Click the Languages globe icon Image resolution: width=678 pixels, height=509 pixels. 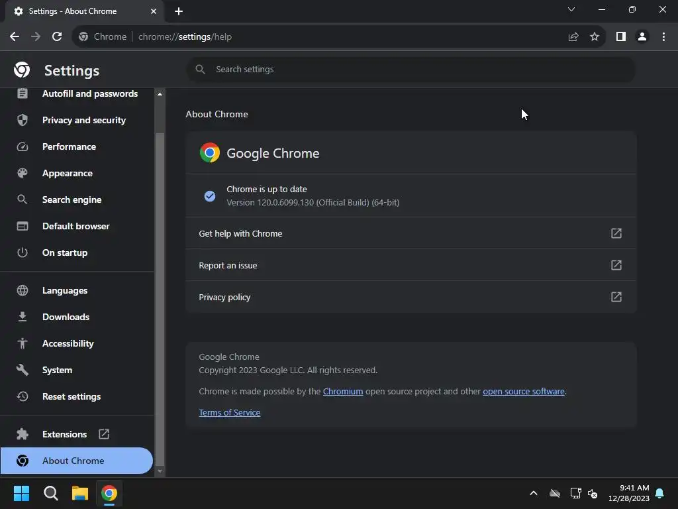point(23,290)
